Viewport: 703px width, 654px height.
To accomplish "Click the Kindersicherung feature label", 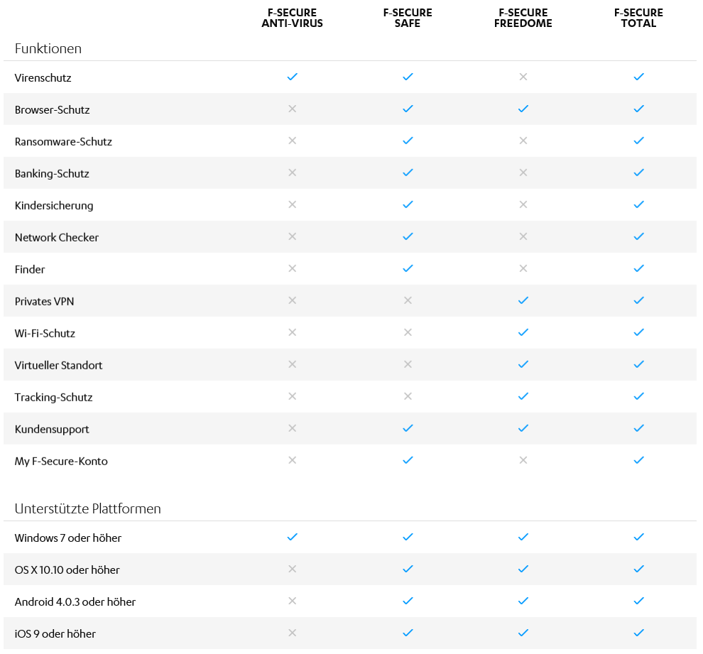I will tap(54, 205).
